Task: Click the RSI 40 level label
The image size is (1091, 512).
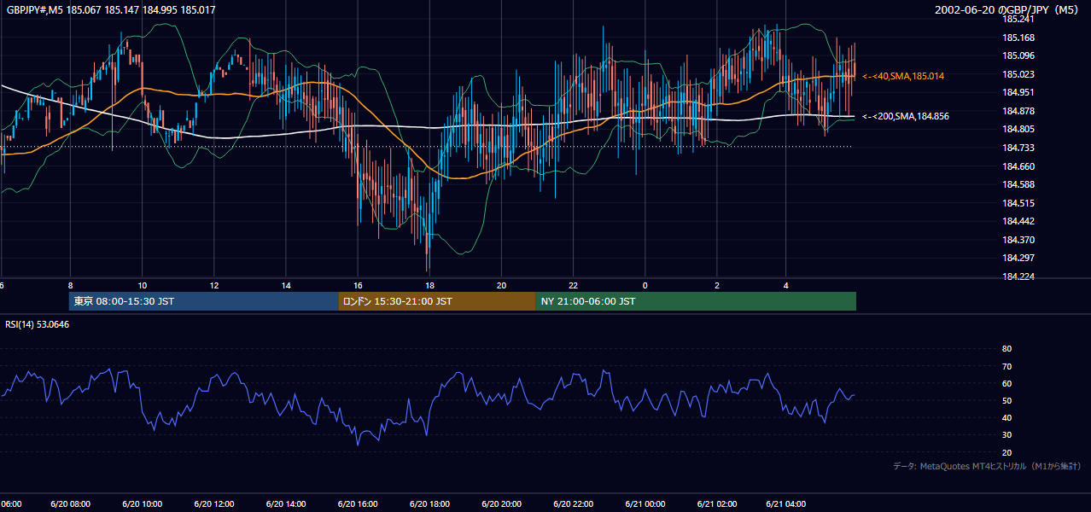Action: click(1006, 417)
